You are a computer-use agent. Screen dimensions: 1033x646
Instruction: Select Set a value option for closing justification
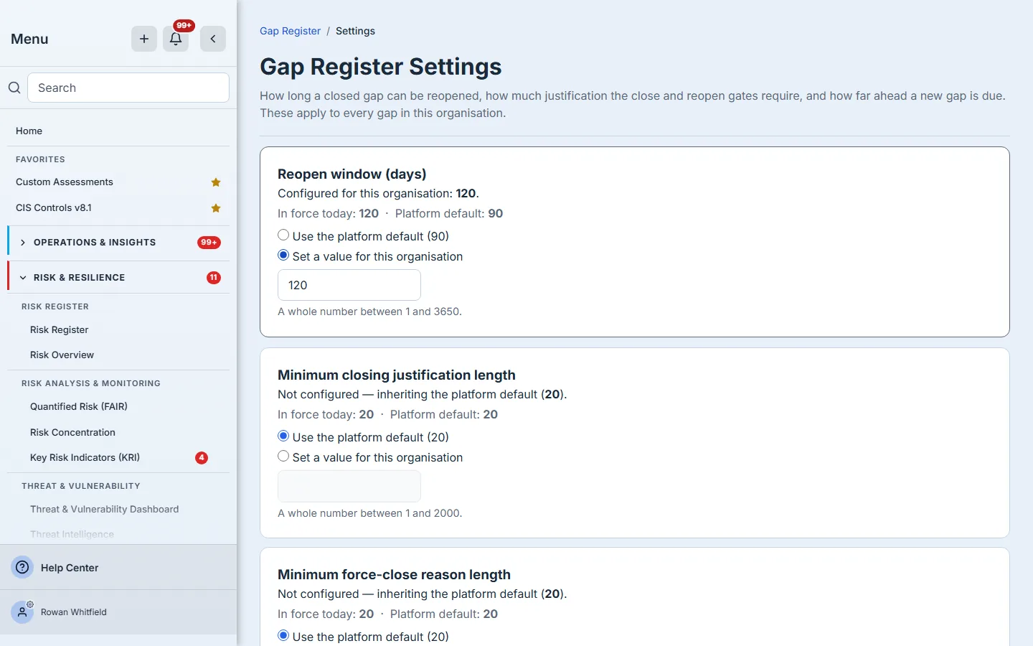tap(283, 456)
